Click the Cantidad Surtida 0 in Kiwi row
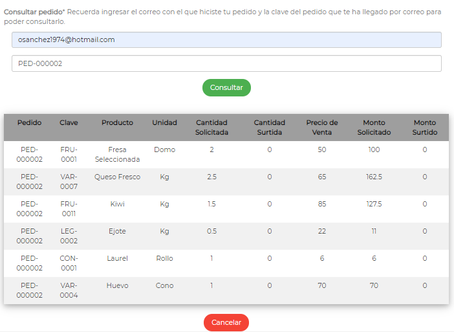Screen dimensions: 454x332 pyautogui.click(x=270, y=204)
